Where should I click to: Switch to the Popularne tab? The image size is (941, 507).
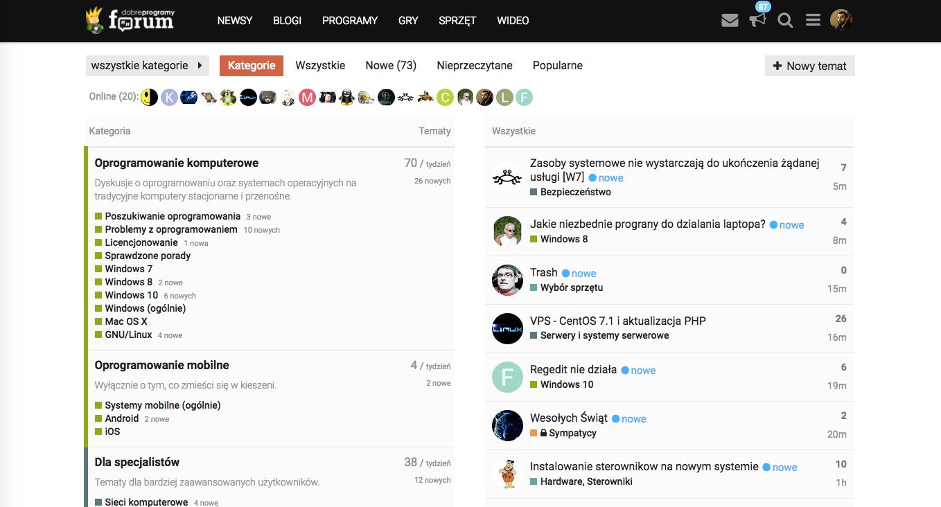pyautogui.click(x=558, y=66)
